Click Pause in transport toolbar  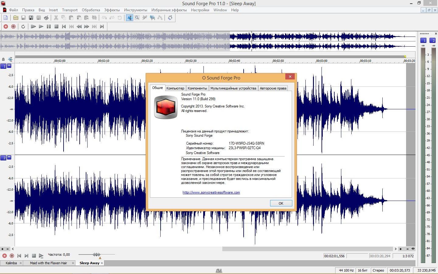pos(49,26)
